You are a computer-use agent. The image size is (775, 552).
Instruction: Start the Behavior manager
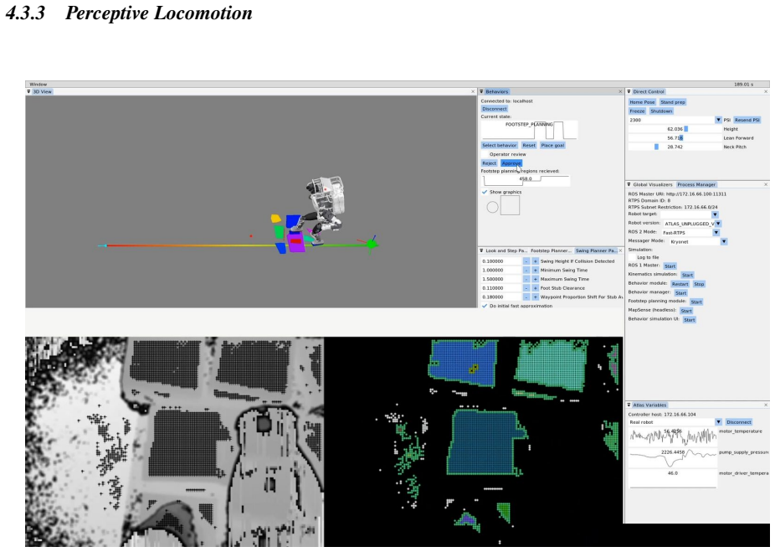coord(680,293)
